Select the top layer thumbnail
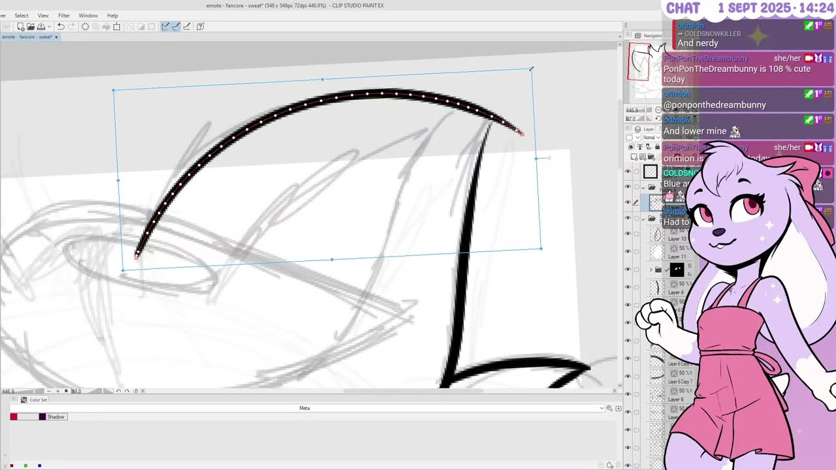Viewport: 836px width, 470px height. click(651, 172)
